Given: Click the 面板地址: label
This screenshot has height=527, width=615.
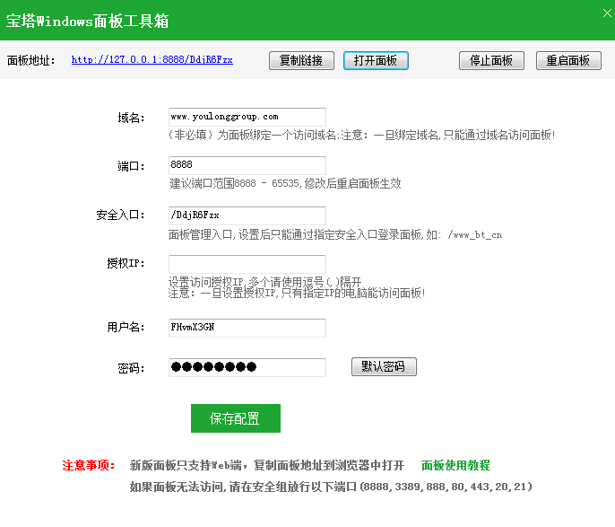Looking at the screenshot, I should tap(31, 60).
